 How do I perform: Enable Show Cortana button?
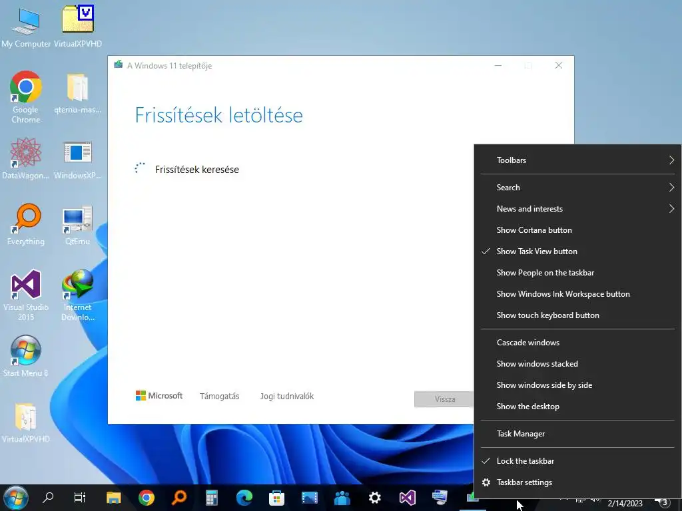[577, 230]
